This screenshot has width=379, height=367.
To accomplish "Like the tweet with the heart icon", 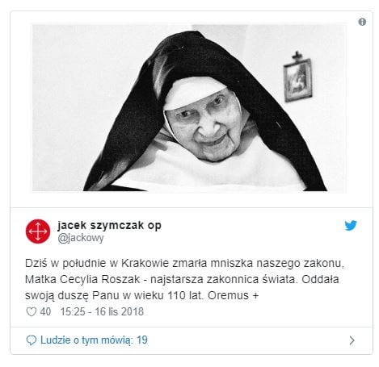I will tap(32, 312).
